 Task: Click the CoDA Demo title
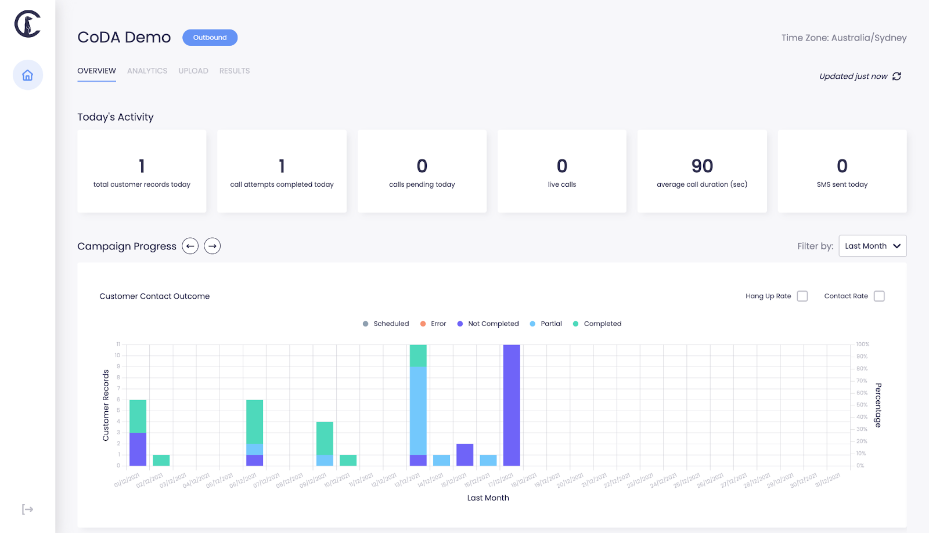124,38
